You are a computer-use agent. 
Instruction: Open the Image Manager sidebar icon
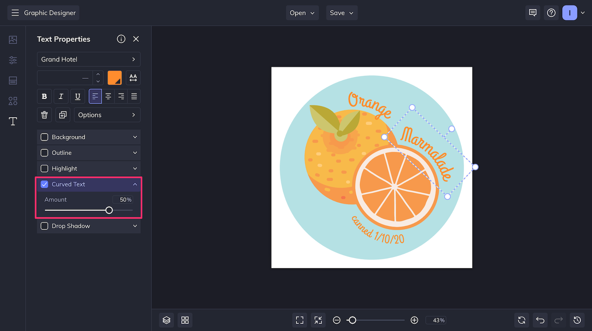click(x=13, y=40)
